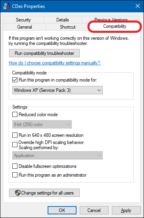This screenshot has height=218, width=144.
Task: Open How do I choose compatibility settings manually link
Action: pyautogui.click(x=55, y=63)
